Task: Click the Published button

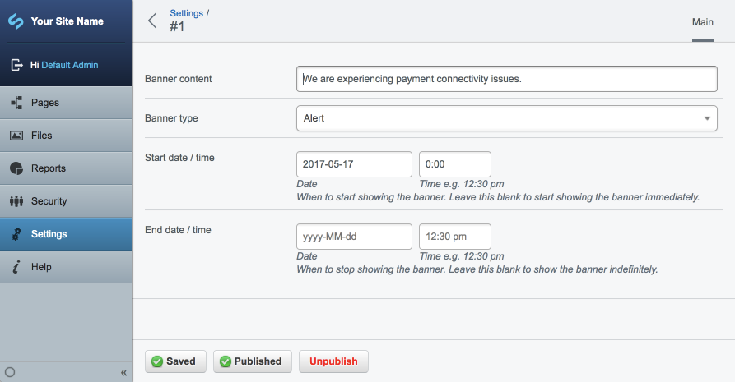Action: click(x=252, y=361)
